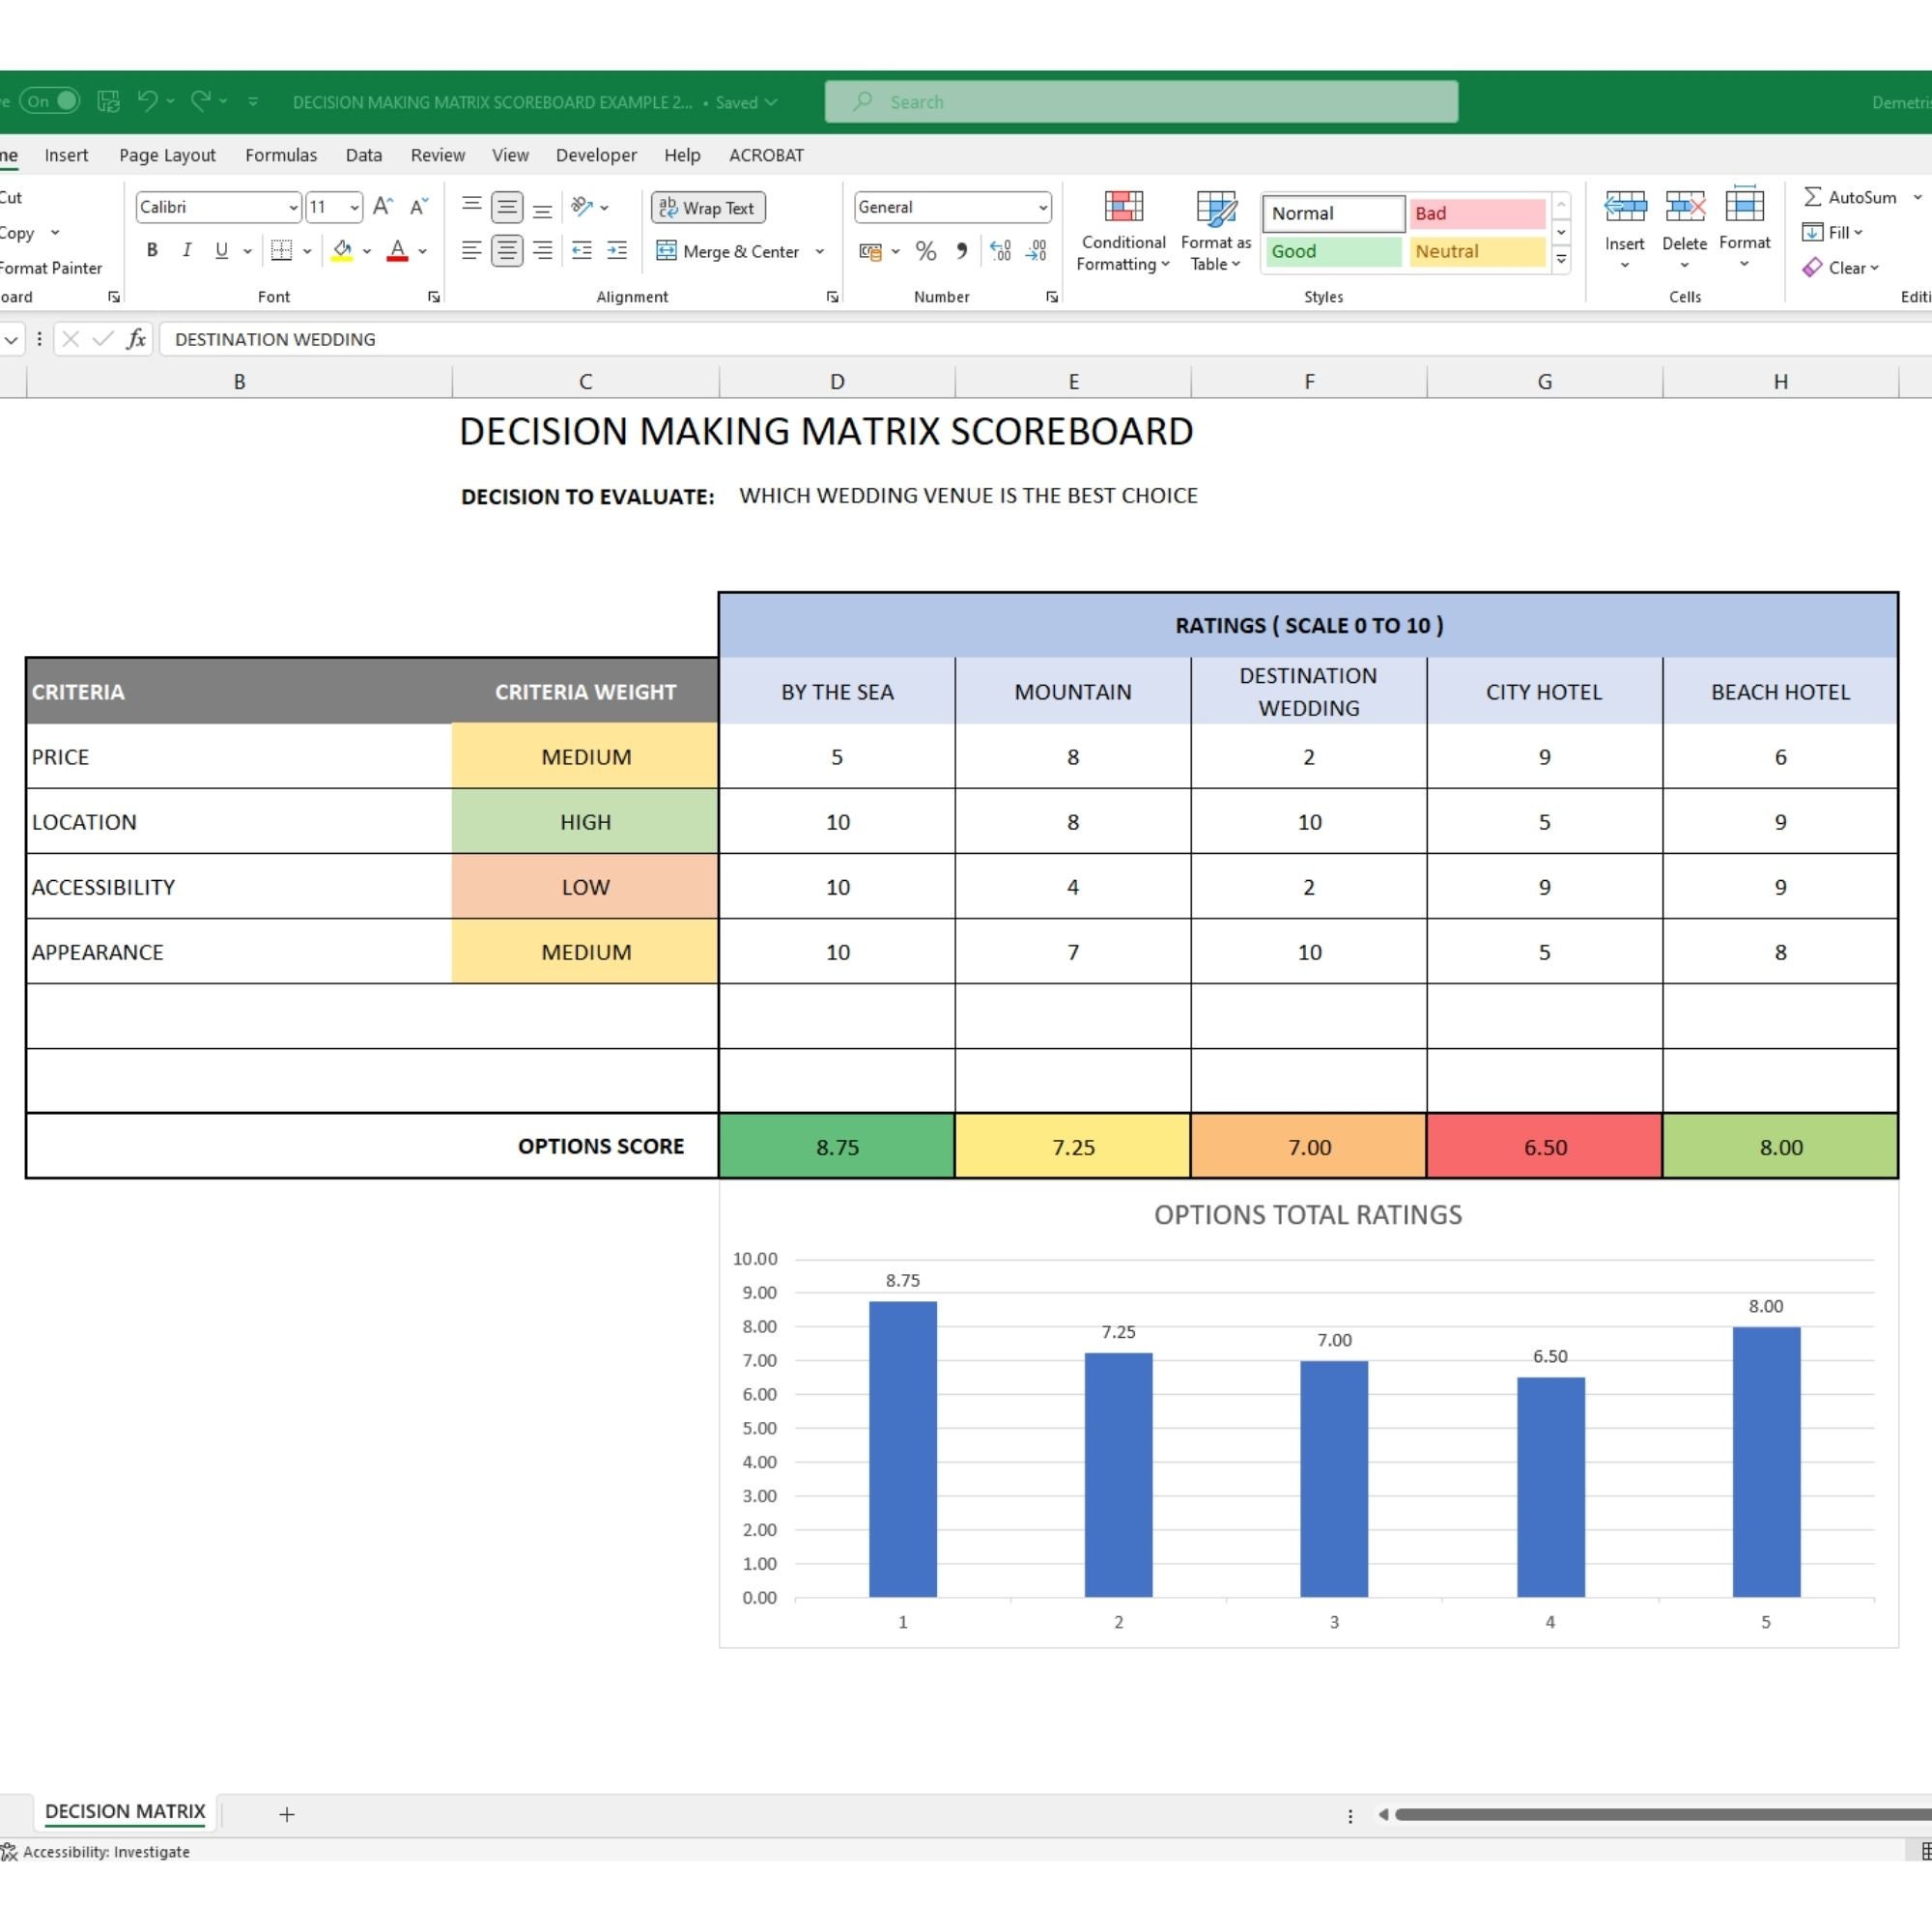Open the Merge & Center dropdown arrow
Viewport: 1932px width, 1932px height.
coord(820,252)
